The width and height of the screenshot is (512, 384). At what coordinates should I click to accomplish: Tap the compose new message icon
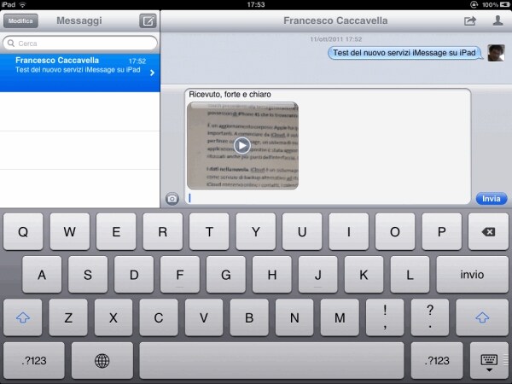[148, 21]
